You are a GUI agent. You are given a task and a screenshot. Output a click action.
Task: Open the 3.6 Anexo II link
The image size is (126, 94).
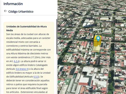22,69
